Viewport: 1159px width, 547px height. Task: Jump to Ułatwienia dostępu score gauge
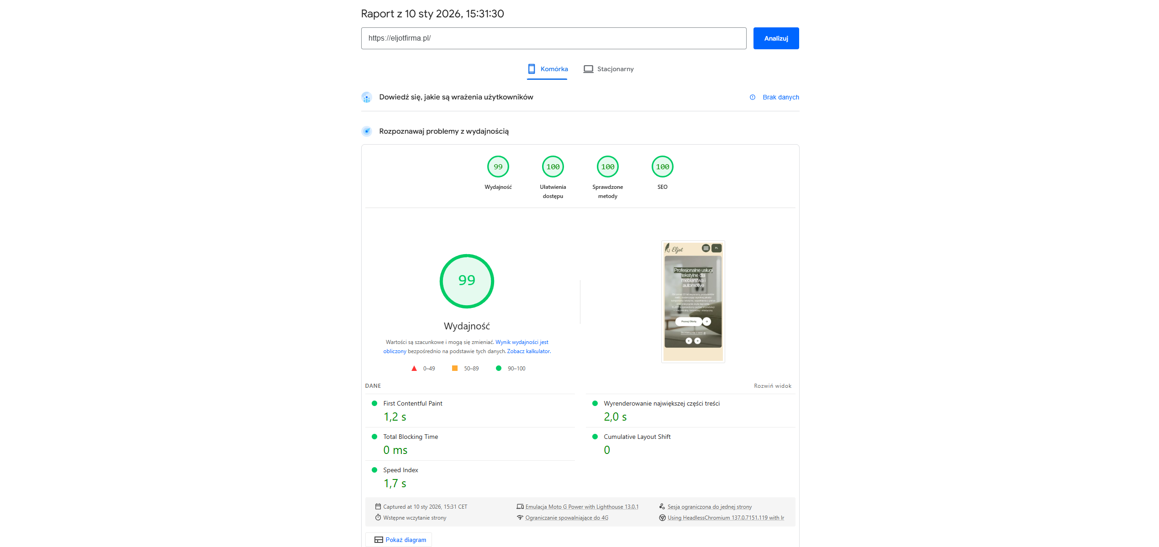(x=553, y=167)
